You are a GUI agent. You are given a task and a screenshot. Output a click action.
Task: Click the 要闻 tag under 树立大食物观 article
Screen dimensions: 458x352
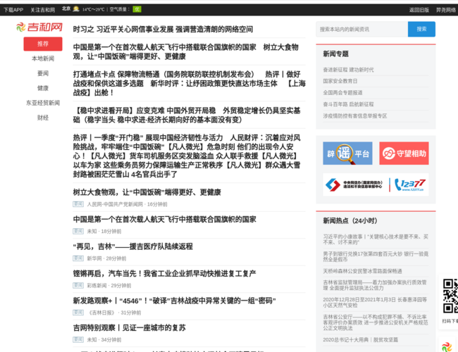coord(78,204)
